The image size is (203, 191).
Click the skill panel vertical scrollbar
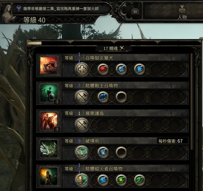click(x=192, y=102)
